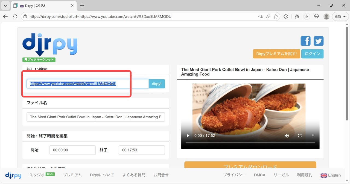
Task: Click the dirpy logo in the footer
Action: click(13, 175)
